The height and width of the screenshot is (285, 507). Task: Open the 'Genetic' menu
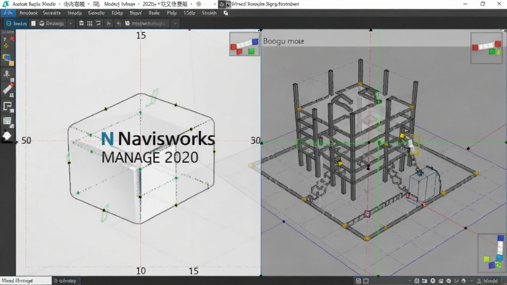click(x=97, y=13)
